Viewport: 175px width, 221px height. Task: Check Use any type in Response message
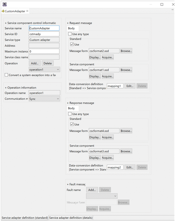point(70,114)
